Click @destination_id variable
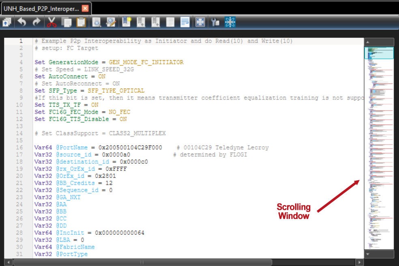Viewport: 399px width, 266px height. tap(82, 162)
